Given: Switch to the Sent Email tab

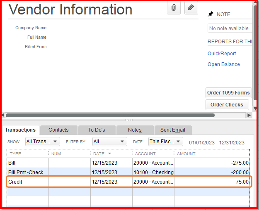Looking at the screenshot, I should click(x=173, y=130).
